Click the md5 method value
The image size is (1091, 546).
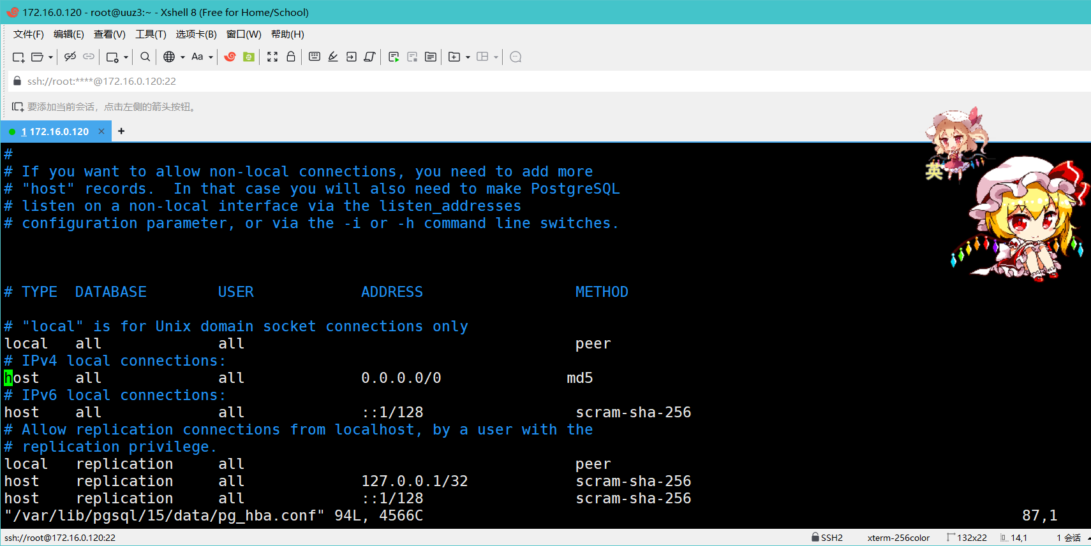(580, 378)
